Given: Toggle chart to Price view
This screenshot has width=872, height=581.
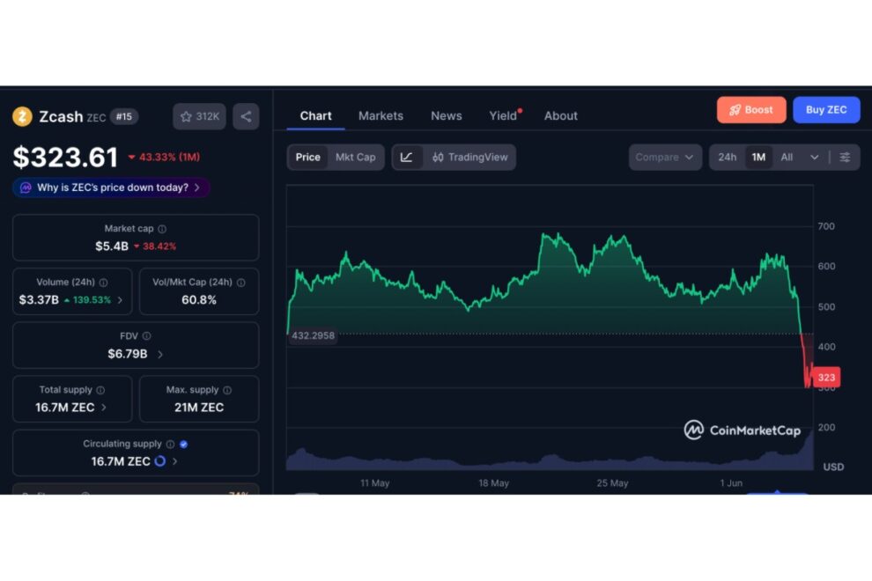Looking at the screenshot, I should 307,158.
